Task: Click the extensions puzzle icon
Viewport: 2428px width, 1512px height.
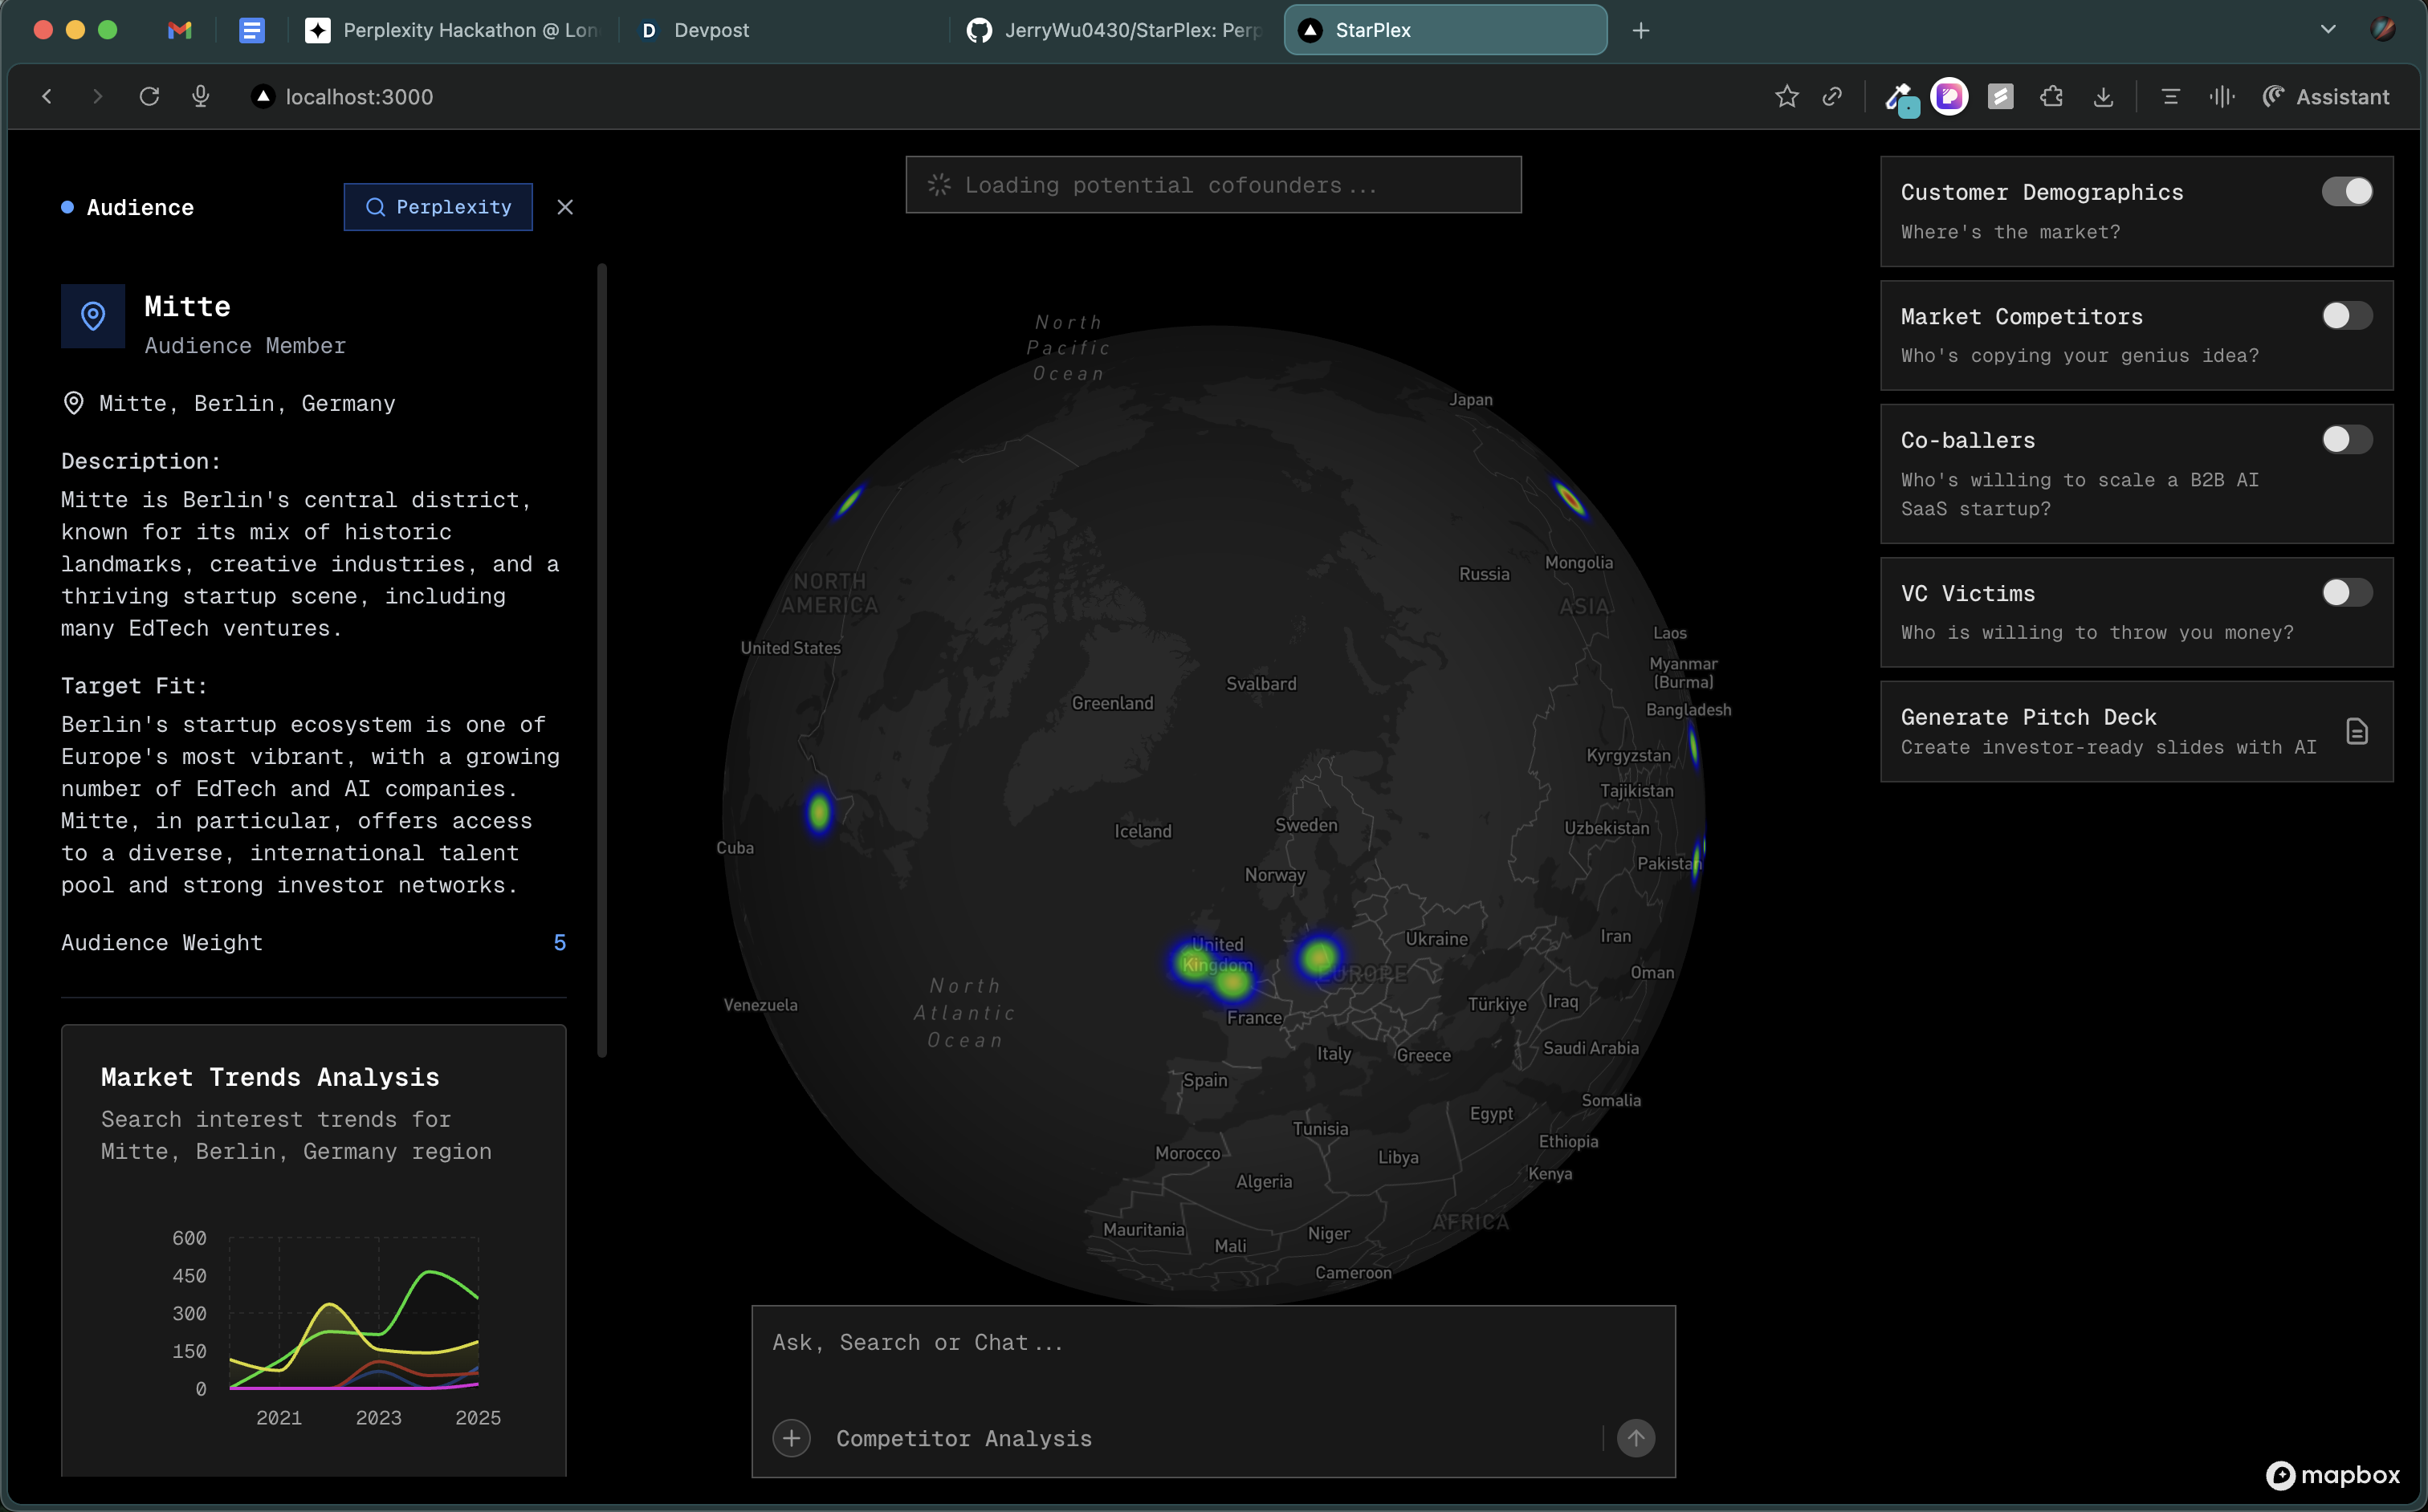Action: 2052,97
